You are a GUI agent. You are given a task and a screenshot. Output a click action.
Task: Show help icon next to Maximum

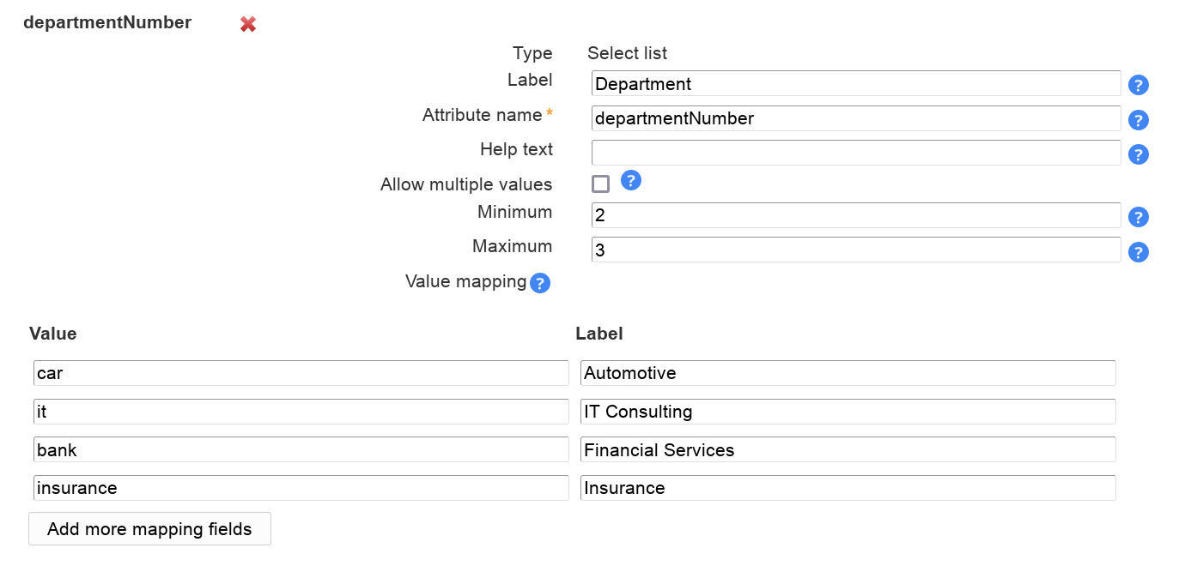pyautogui.click(x=1138, y=252)
